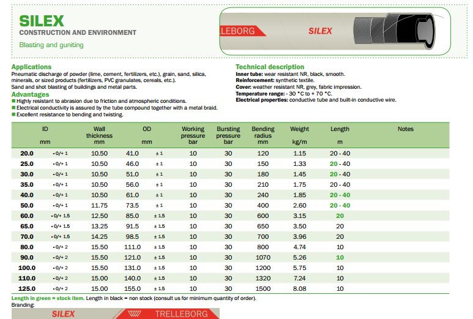Click green bullet beside 'Electrical conductivity is assured'
The image size is (473, 319).
(14, 108)
